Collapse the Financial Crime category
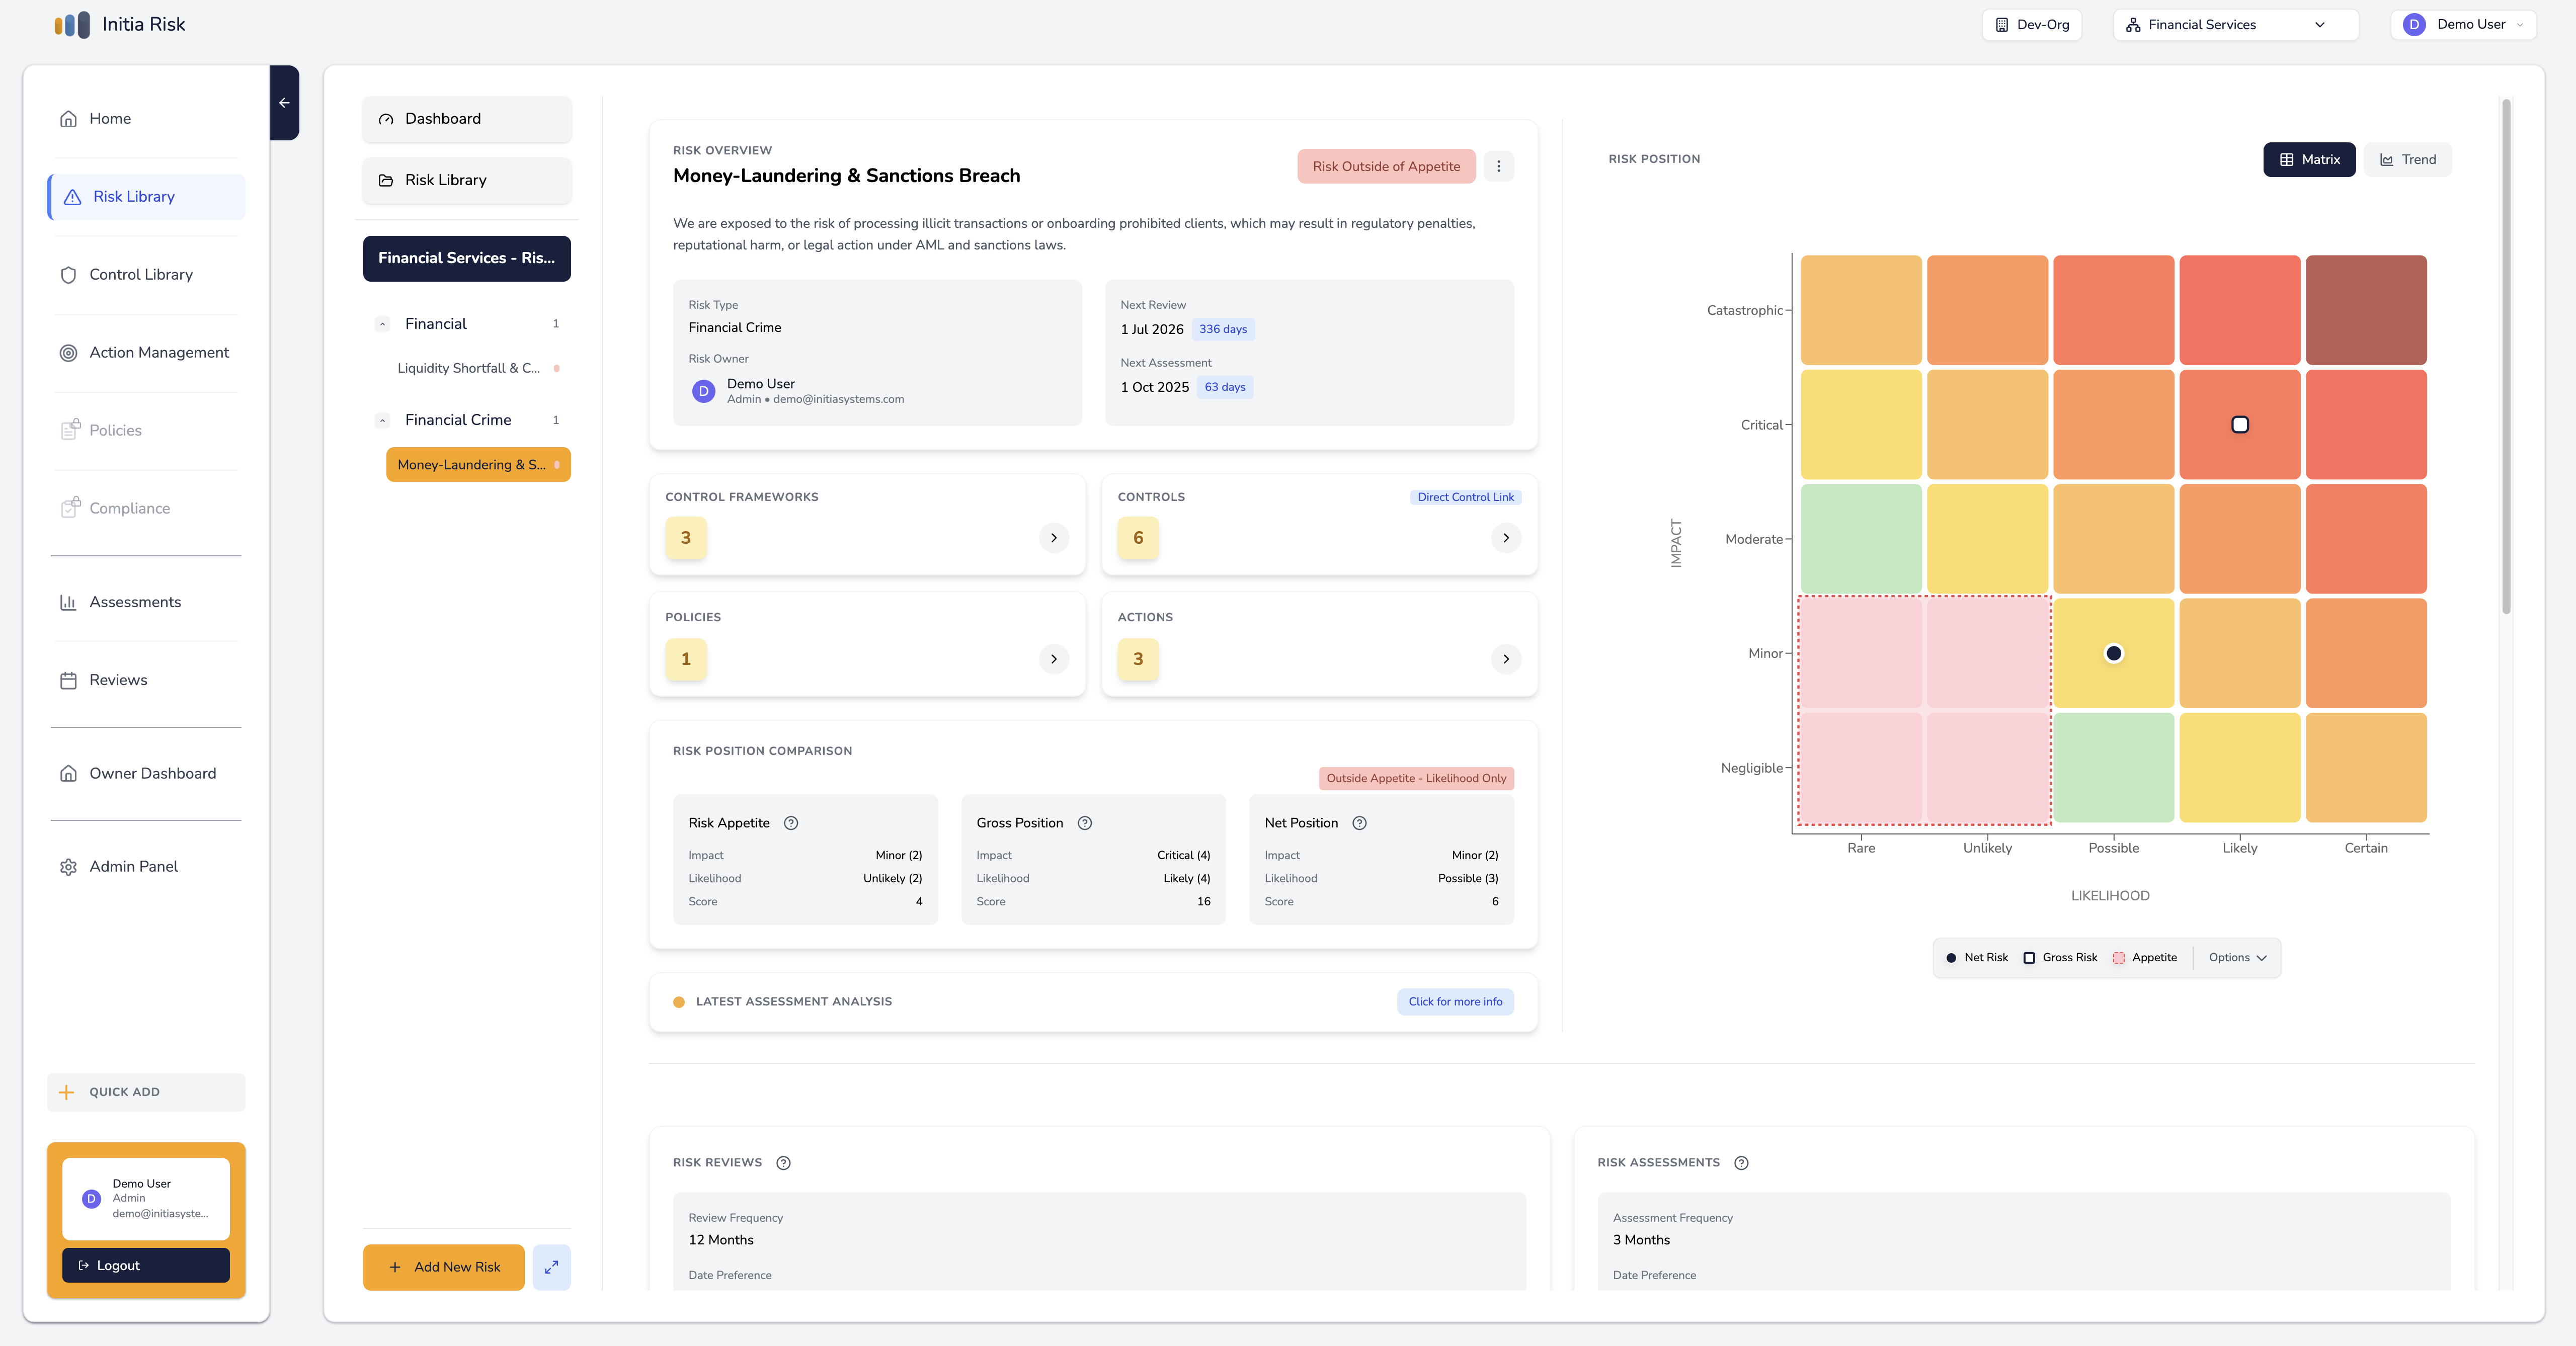Screen dimensions: 2576x1346 [383, 419]
